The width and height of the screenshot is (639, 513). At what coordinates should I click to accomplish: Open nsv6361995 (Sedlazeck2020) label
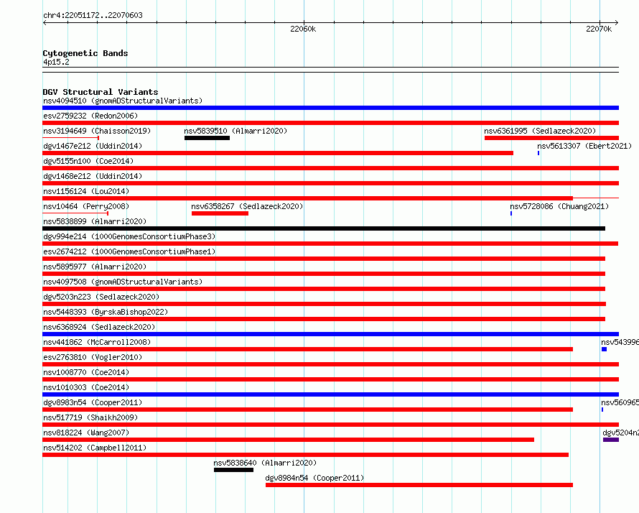[540, 131]
